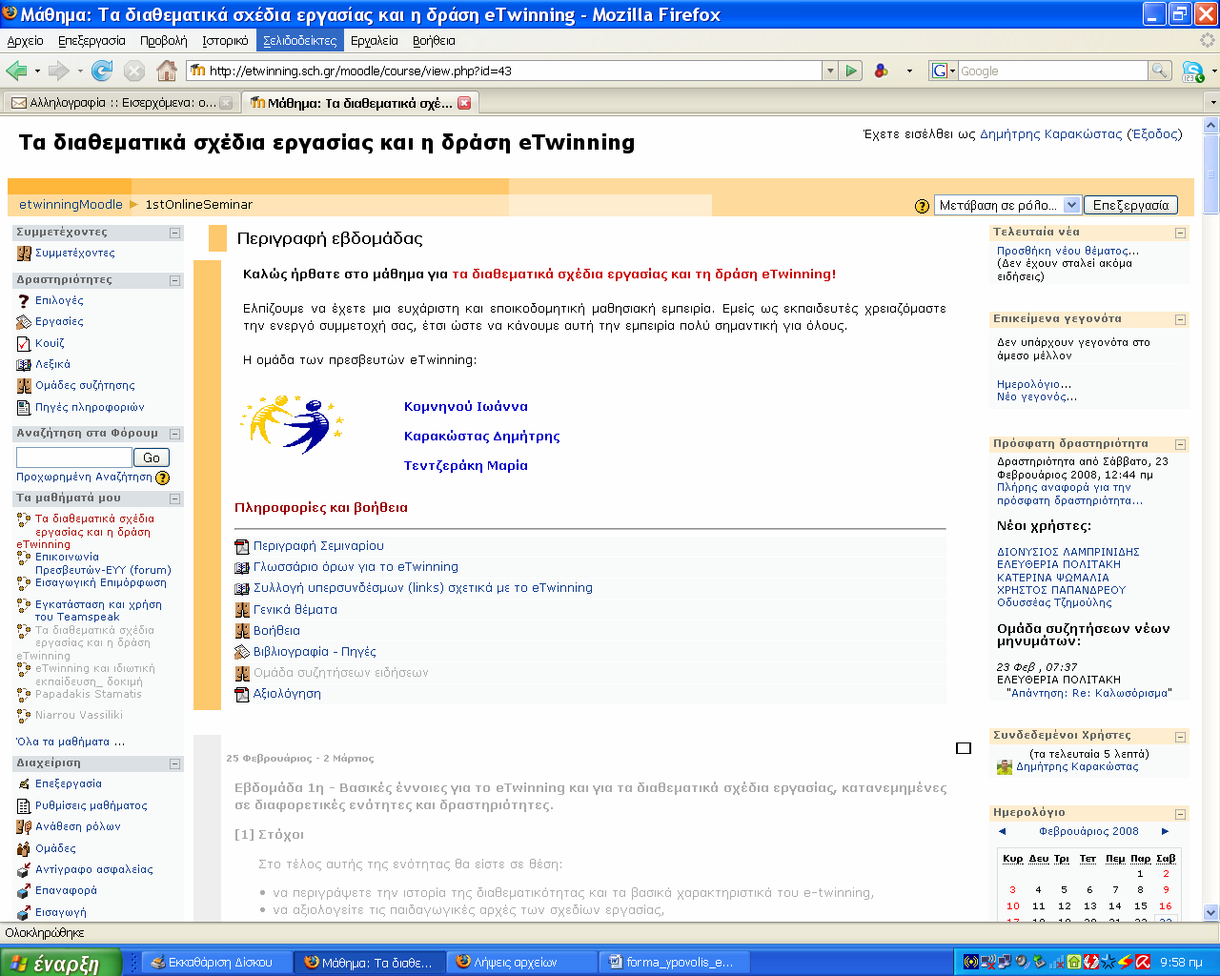Click the έναρξη Start button

pos(61,963)
